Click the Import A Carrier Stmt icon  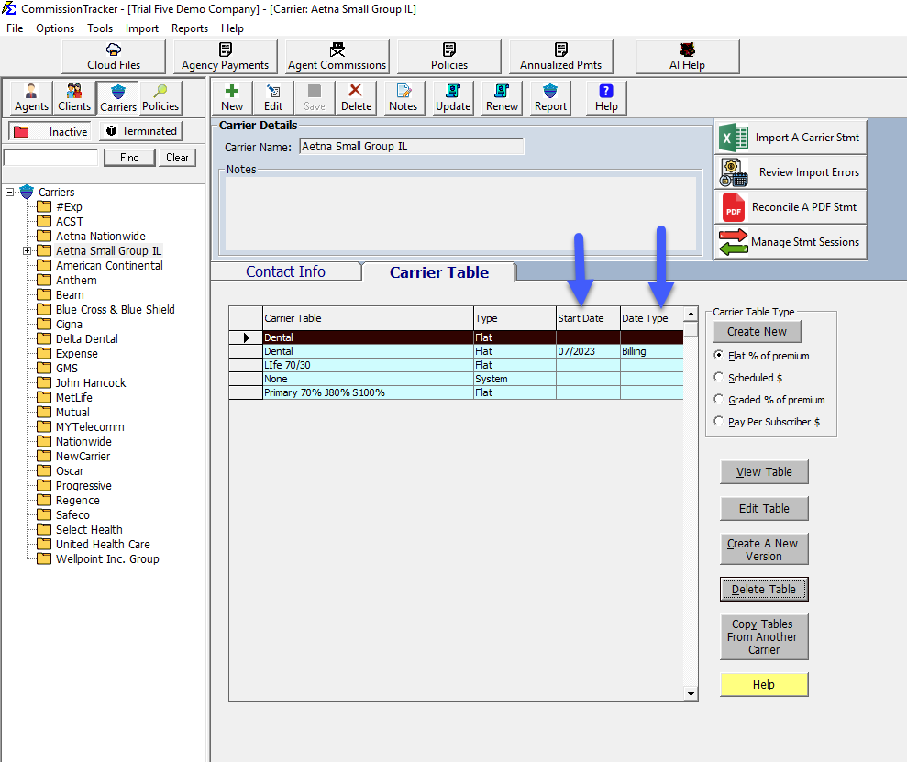tap(790, 136)
